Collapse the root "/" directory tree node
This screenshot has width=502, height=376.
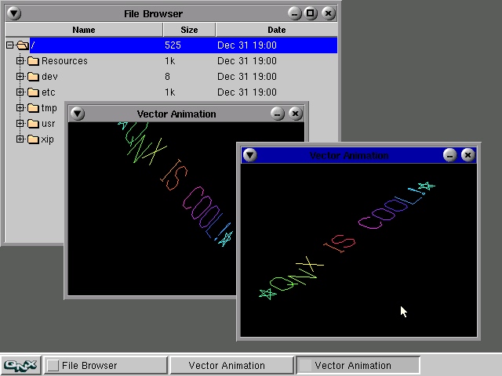point(10,45)
